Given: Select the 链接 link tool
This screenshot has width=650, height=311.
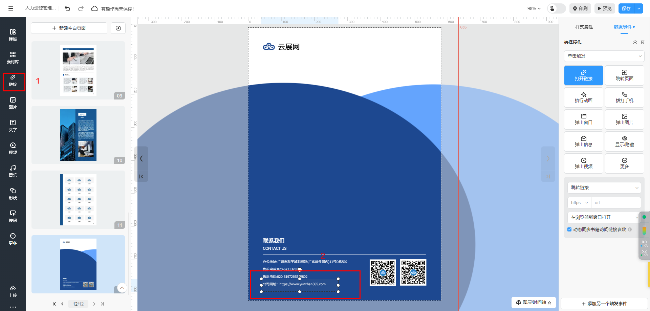Looking at the screenshot, I should coord(13,81).
